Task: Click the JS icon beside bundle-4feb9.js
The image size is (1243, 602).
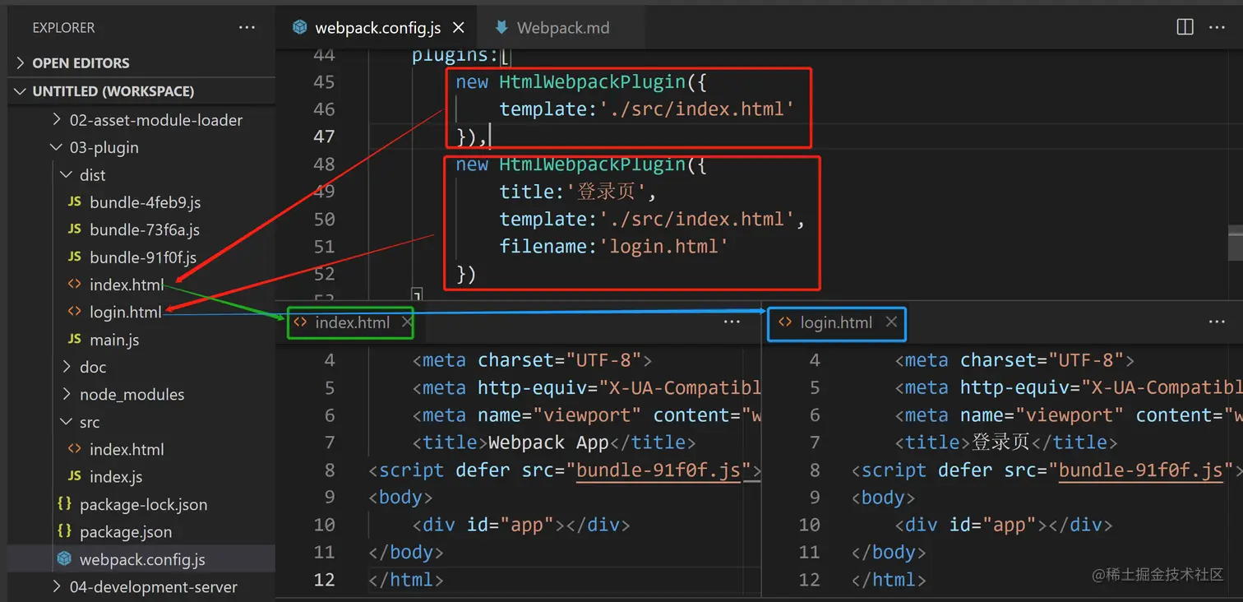Action: click(x=75, y=201)
